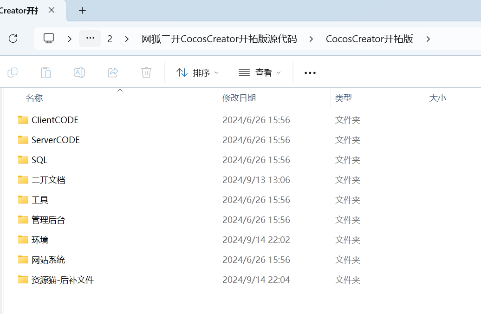Screen dimensions: 481x314
Task: Select the 网站系统 folder icon
Action: coord(23,259)
